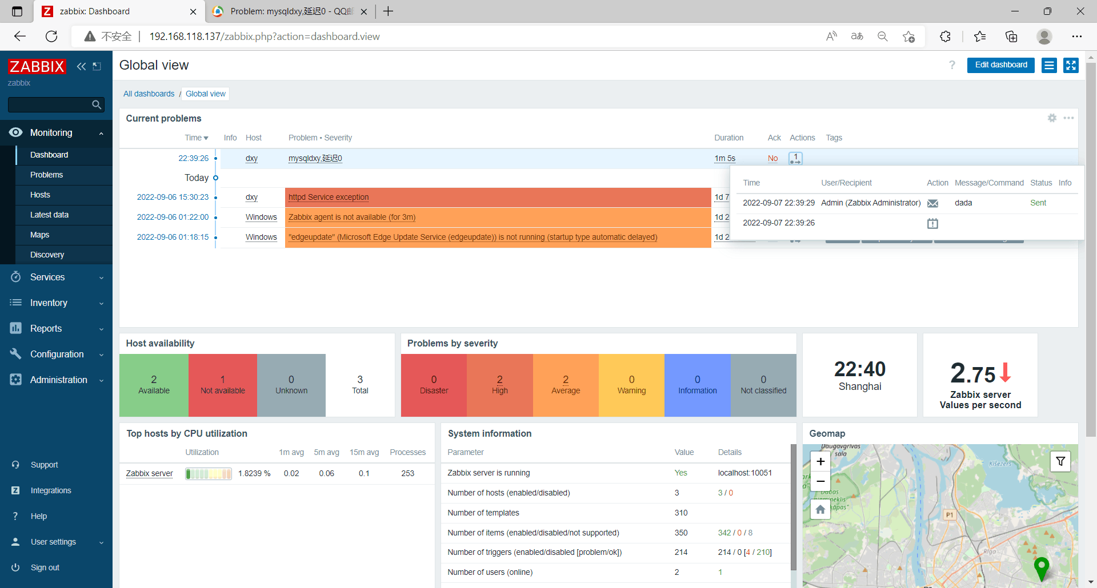1097x588 pixels.
Task: Open the Geomap severity filter icon
Action: click(x=1060, y=461)
